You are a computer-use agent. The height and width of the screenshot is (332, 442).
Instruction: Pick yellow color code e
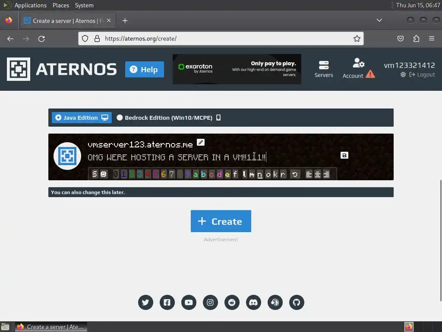(227, 174)
